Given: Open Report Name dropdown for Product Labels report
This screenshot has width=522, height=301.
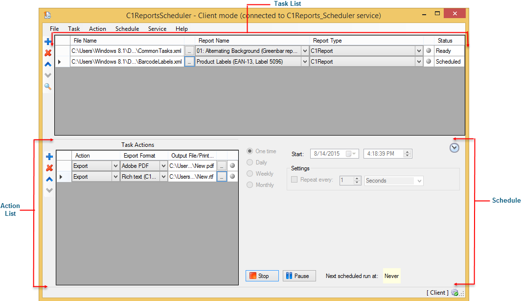Looking at the screenshot, I should [x=305, y=62].
